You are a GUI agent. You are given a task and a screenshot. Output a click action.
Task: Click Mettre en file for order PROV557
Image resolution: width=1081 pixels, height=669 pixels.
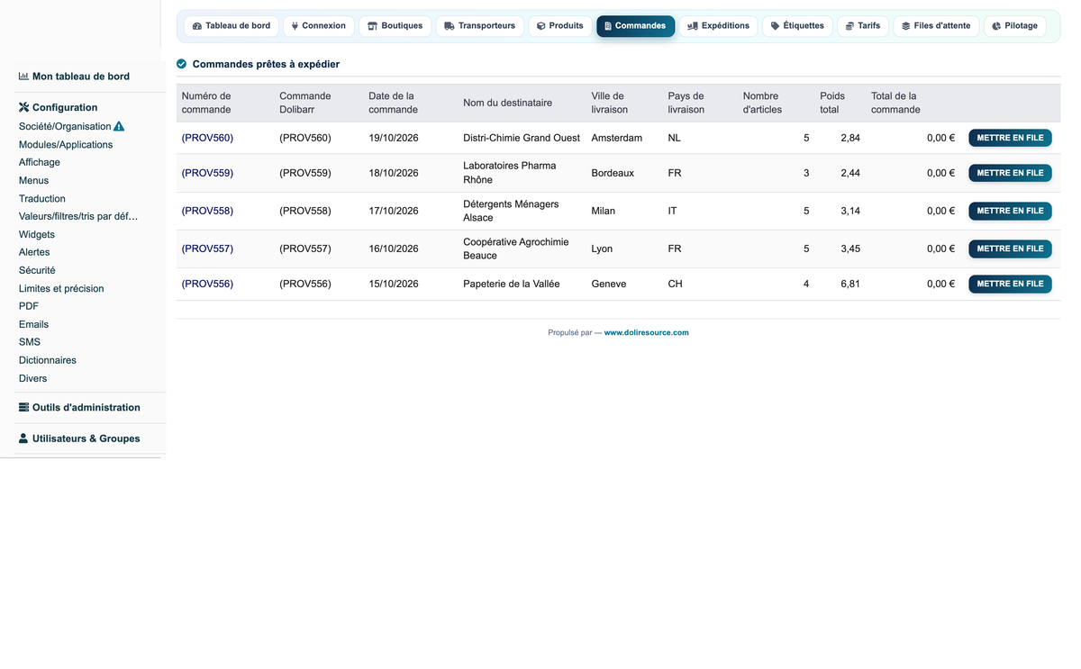pyautogui.click(x=1010, y=249)
